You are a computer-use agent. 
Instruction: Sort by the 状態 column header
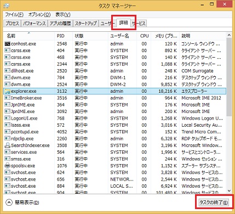click(x=90, y=36)
